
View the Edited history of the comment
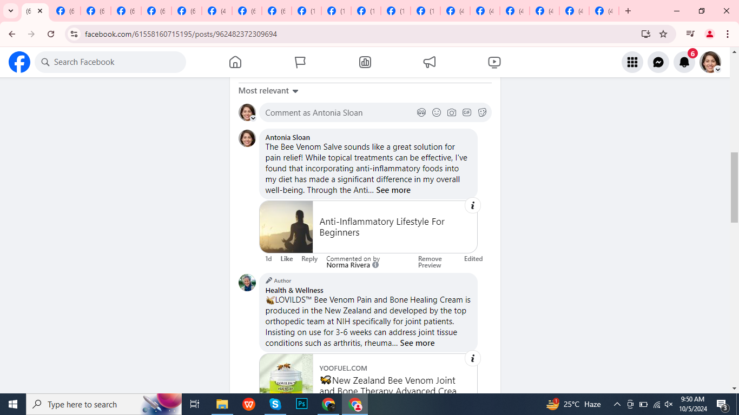tap(473, 259)
